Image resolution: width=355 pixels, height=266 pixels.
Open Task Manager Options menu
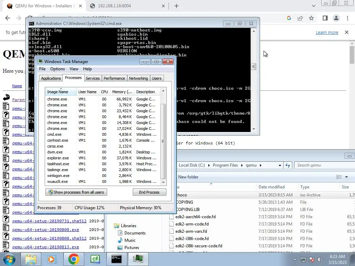[x=58, y=69]
